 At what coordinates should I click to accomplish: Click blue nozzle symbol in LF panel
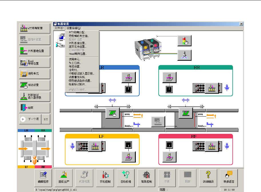tap(72, 146)
